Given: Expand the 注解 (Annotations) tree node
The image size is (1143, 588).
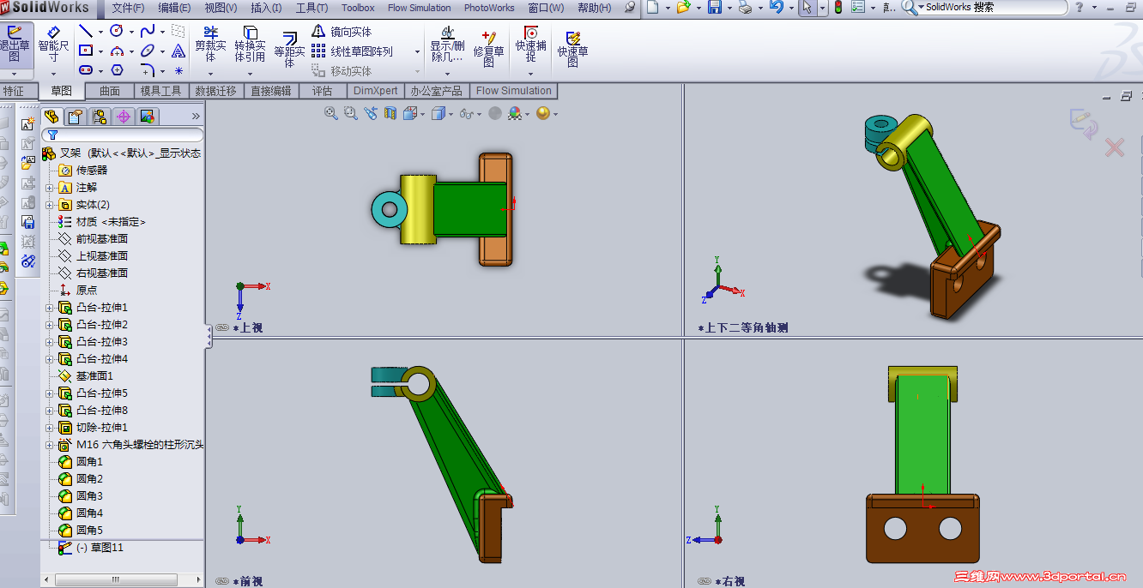Looking at the screenshot, I should coord(49,188).
